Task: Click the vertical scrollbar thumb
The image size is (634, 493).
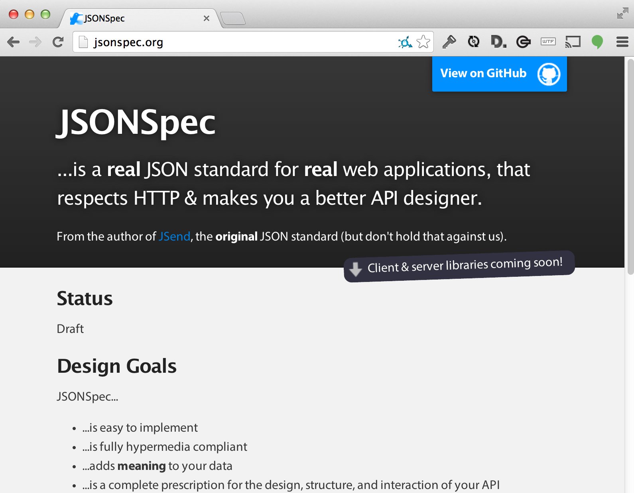Action: pos(630,167)
